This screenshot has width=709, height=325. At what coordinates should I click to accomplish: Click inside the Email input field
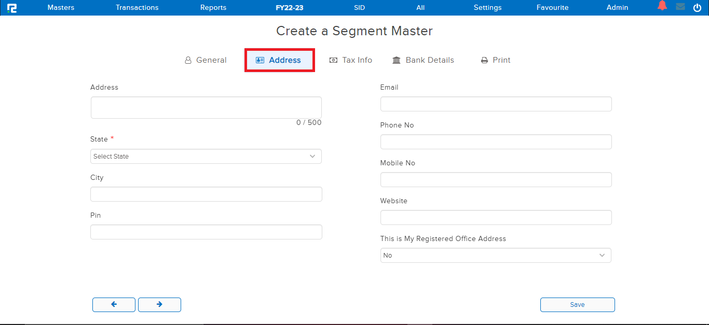pyautogui.click(x=495, y=104)
